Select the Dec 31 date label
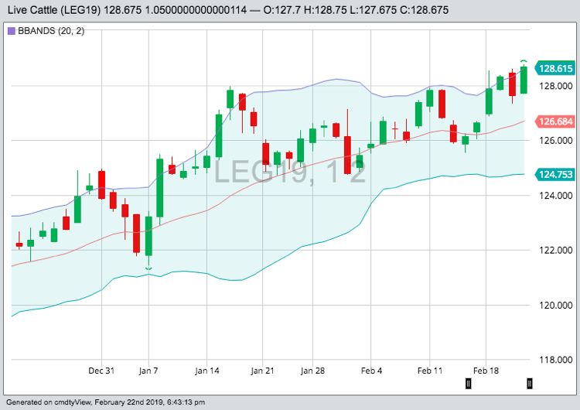 [101, 371]
